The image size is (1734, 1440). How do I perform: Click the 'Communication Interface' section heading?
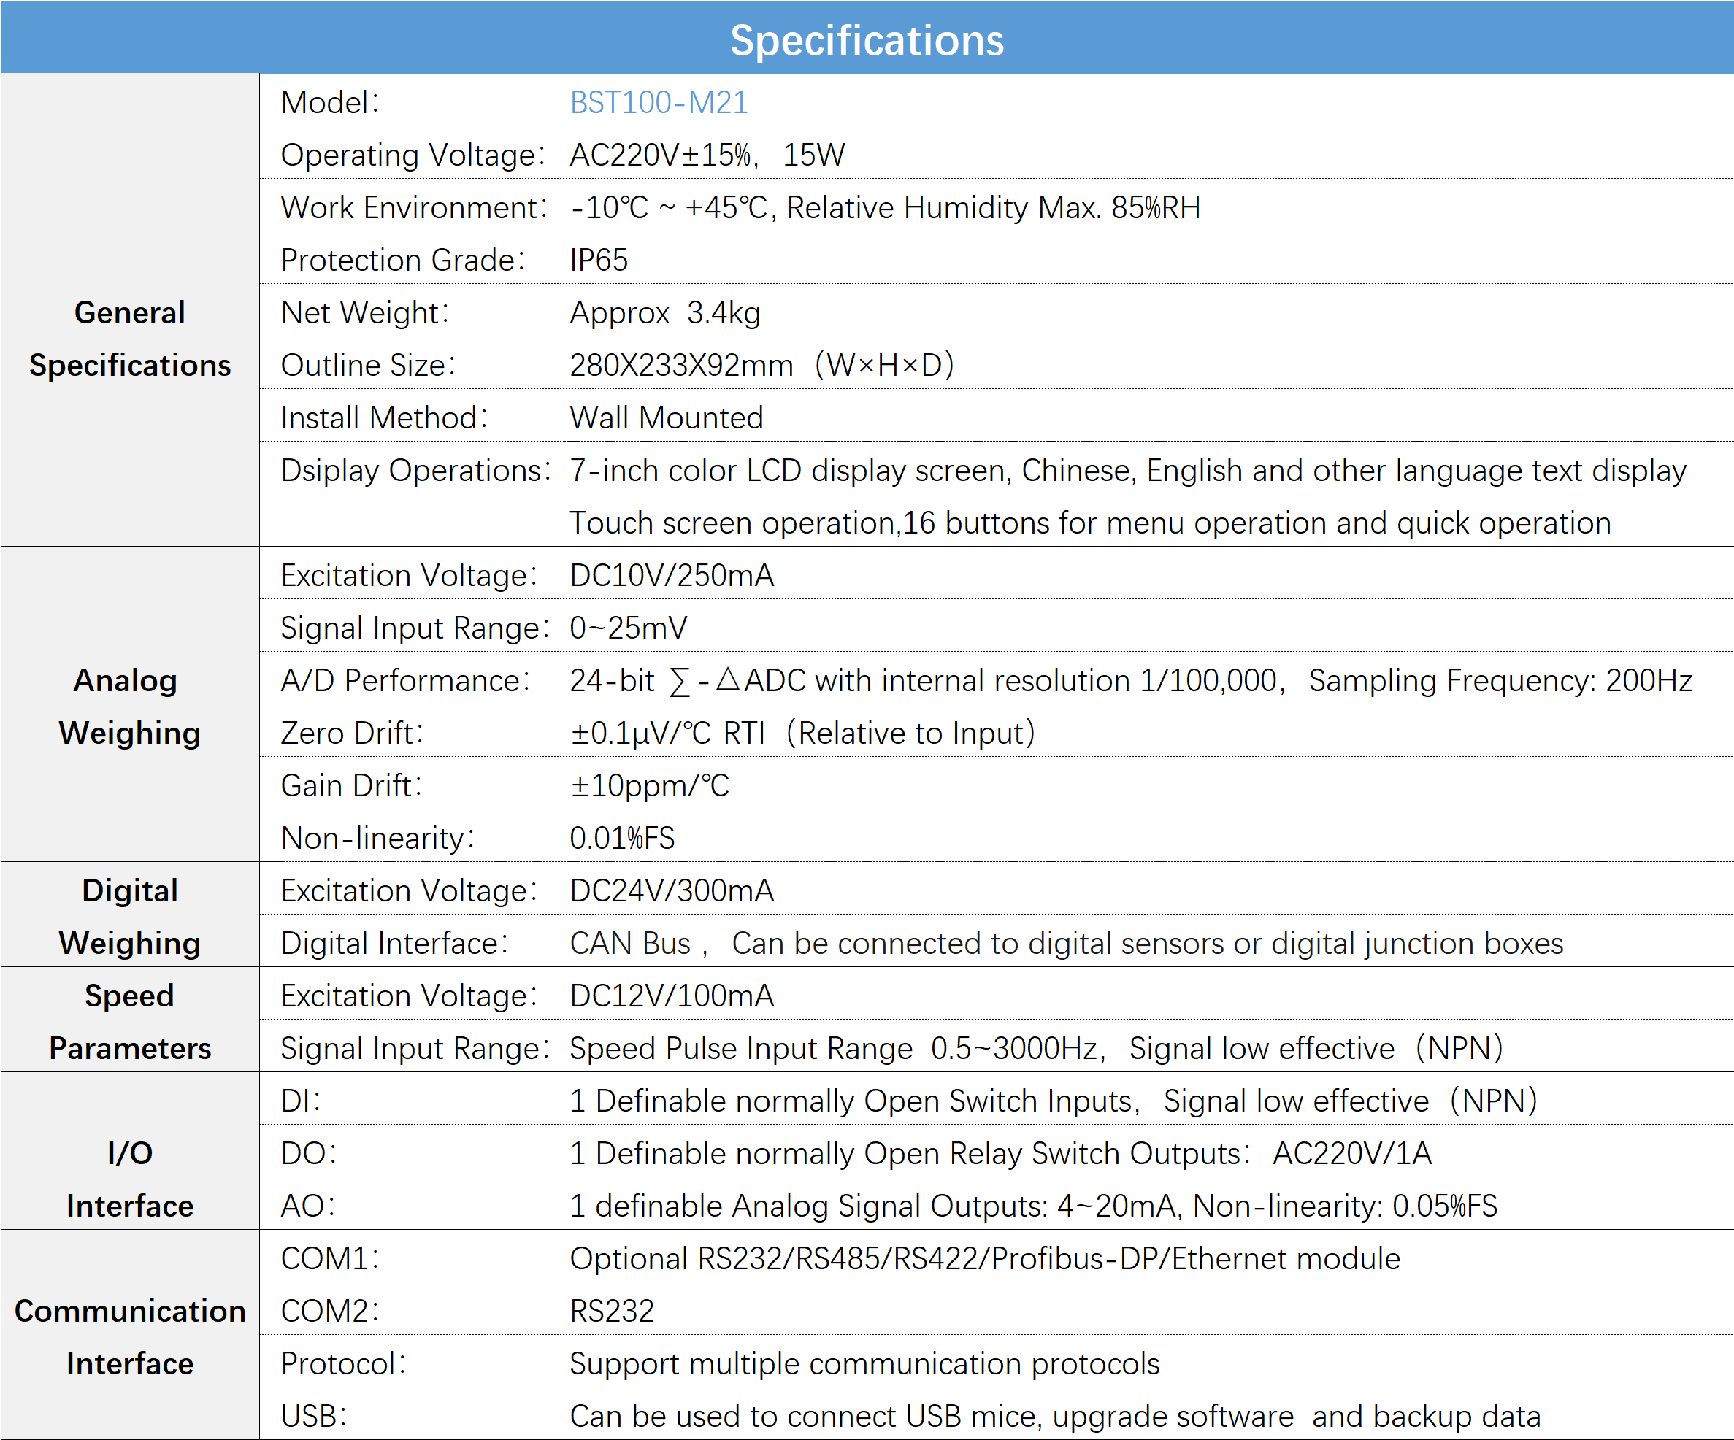(130, 1338)
